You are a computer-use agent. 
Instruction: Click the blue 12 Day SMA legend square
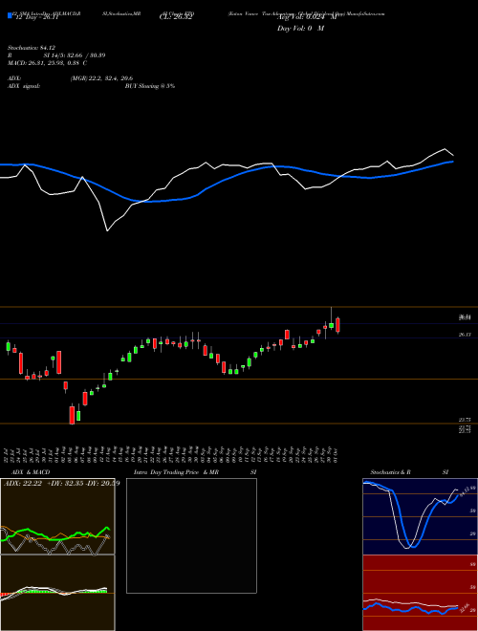pos(10,15)
